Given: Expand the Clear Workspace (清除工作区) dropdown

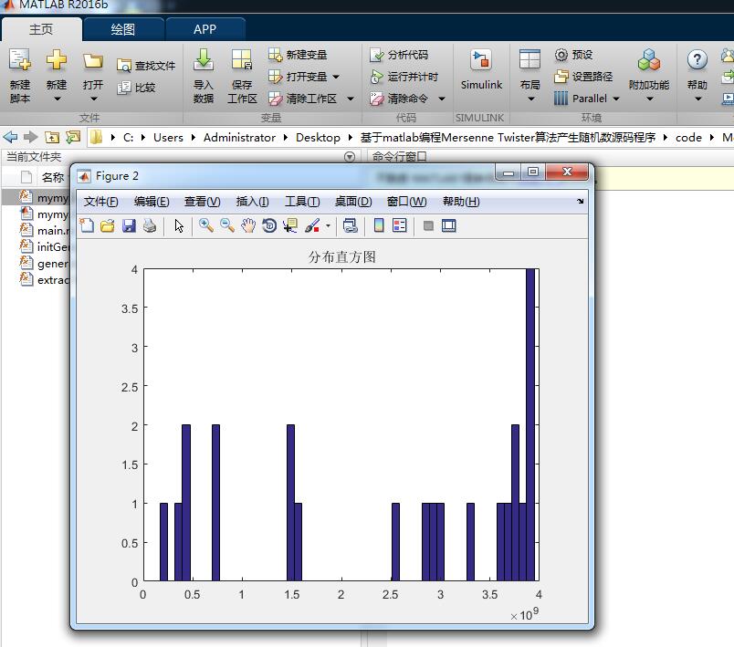Looking at the screenshot, I should click(x=351, y=99).
